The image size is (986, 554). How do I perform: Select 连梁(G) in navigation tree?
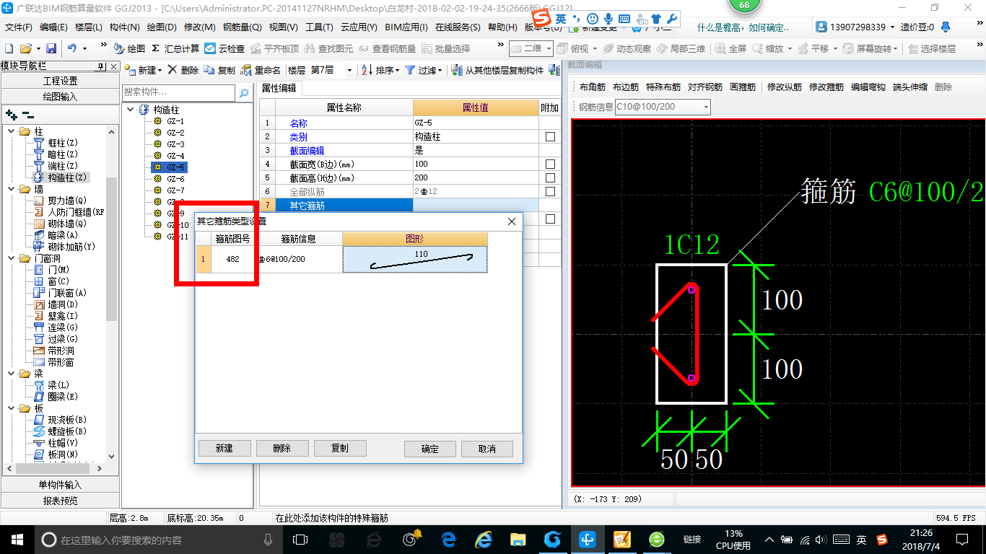pos(56,327)
